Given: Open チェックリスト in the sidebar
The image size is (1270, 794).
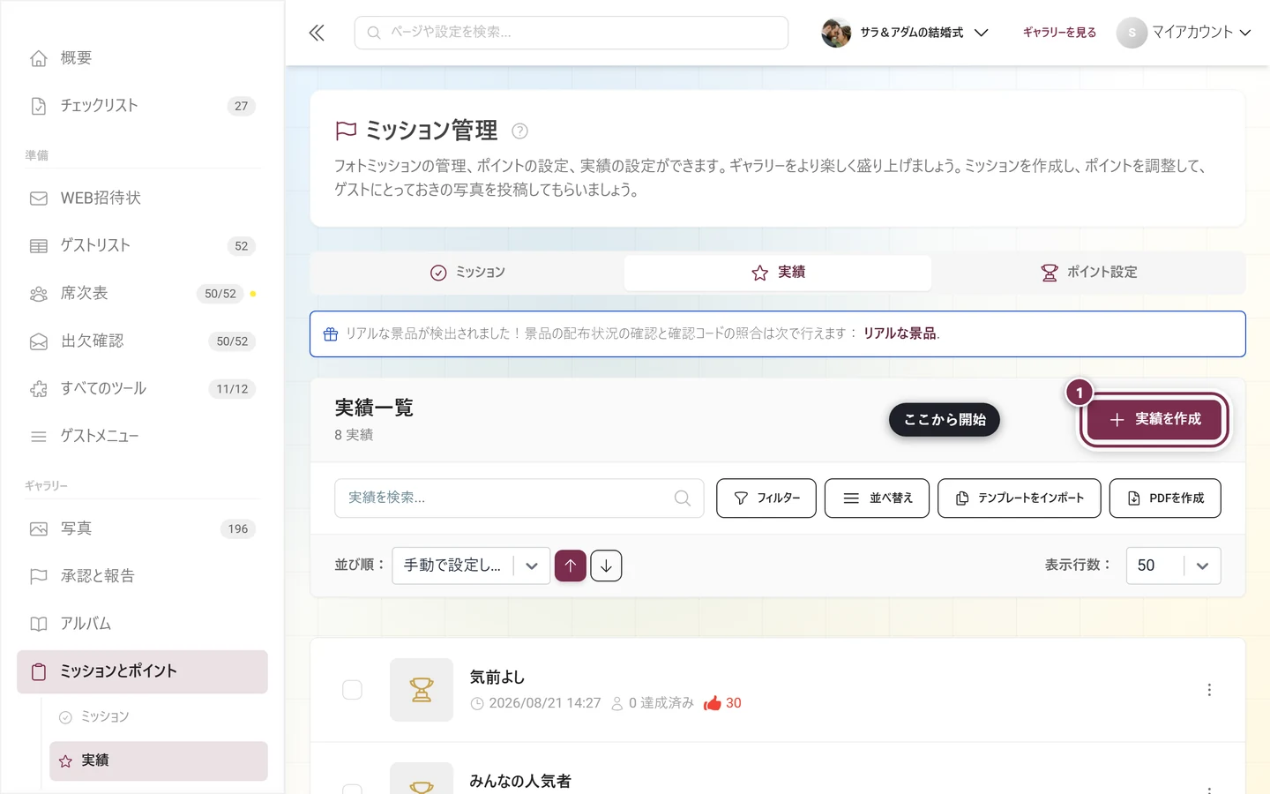Looking at the screenshot, I should coord(142,106).
